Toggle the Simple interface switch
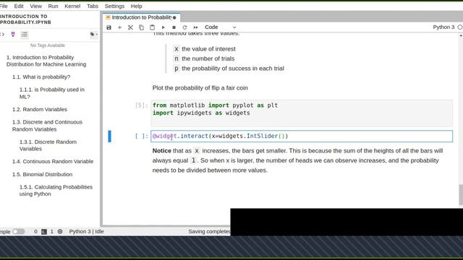Screen dimensions: 463x260 click(18, 231)
